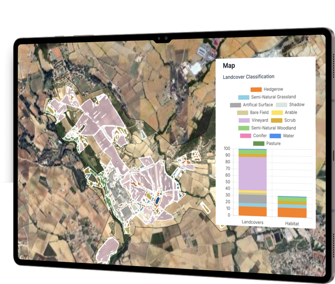This screenshot has width=335, height=284.
Task: Click the Map panel heading
Action: pyautogui.click(x=229, y=66)
